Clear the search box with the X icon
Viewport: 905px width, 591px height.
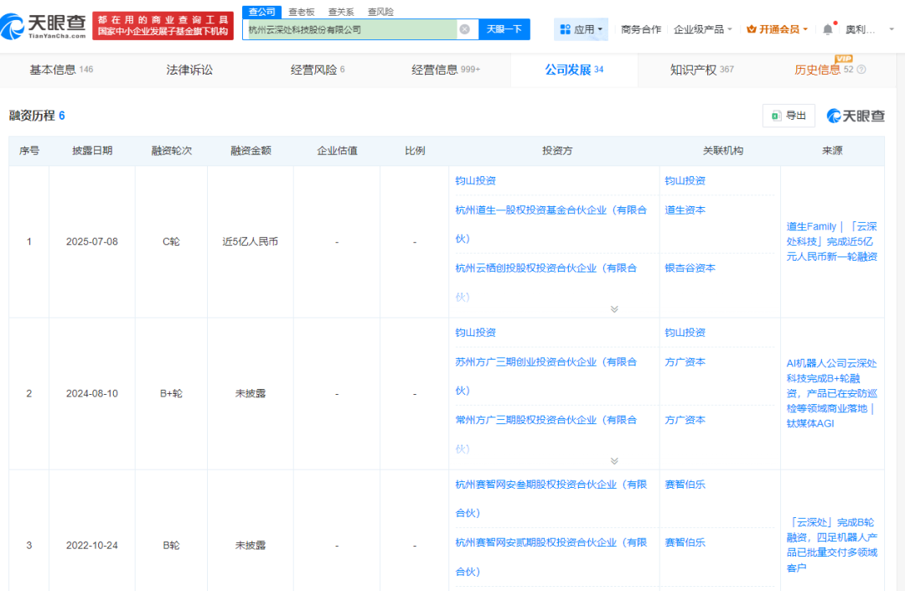[x=464, y=29]
